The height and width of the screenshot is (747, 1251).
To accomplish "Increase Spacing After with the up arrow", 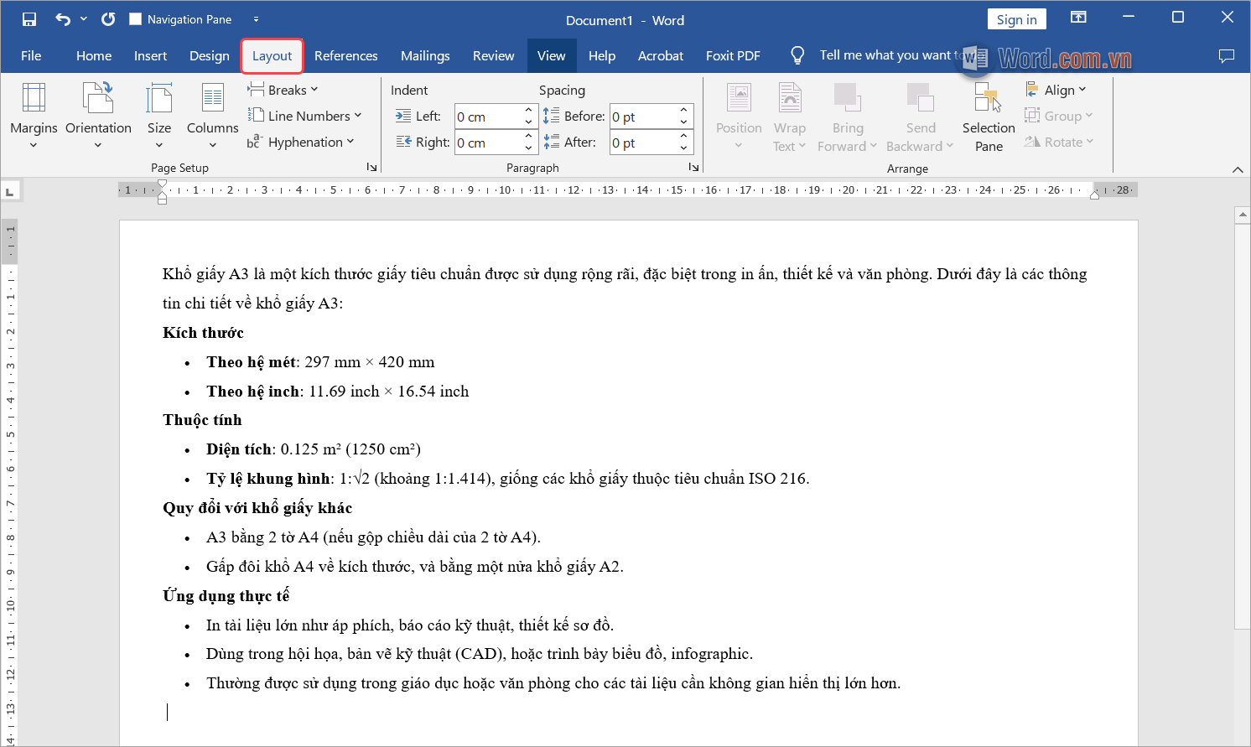I will tap(684, 137).
